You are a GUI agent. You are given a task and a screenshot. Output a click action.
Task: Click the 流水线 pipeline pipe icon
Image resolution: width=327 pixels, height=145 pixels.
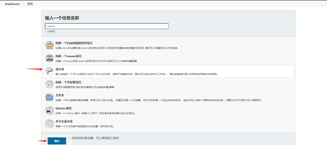click(49, 71)
